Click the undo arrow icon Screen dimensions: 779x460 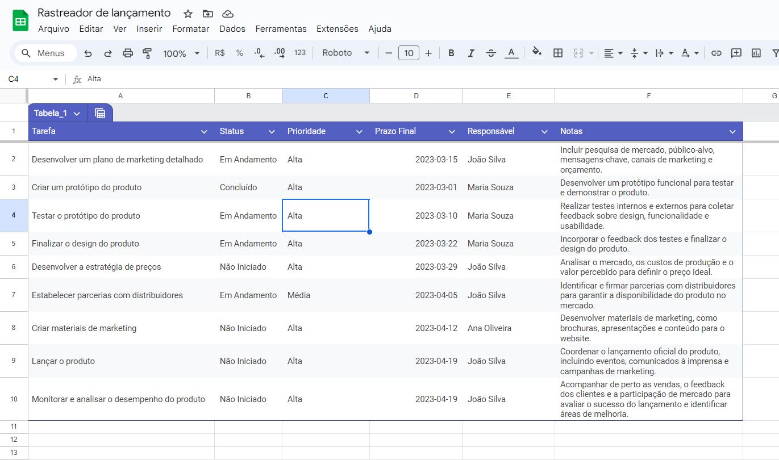[x=88, y=53]
